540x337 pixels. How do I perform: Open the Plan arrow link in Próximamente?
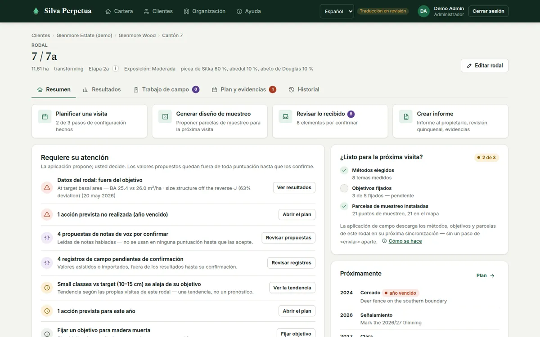(486, 275)
